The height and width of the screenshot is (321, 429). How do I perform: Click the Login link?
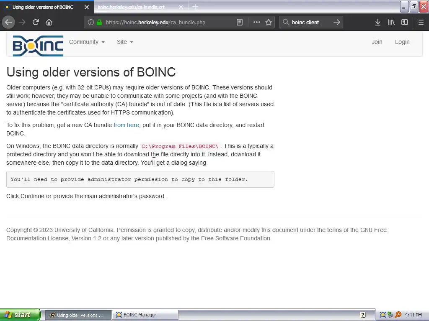coord(402,42)
